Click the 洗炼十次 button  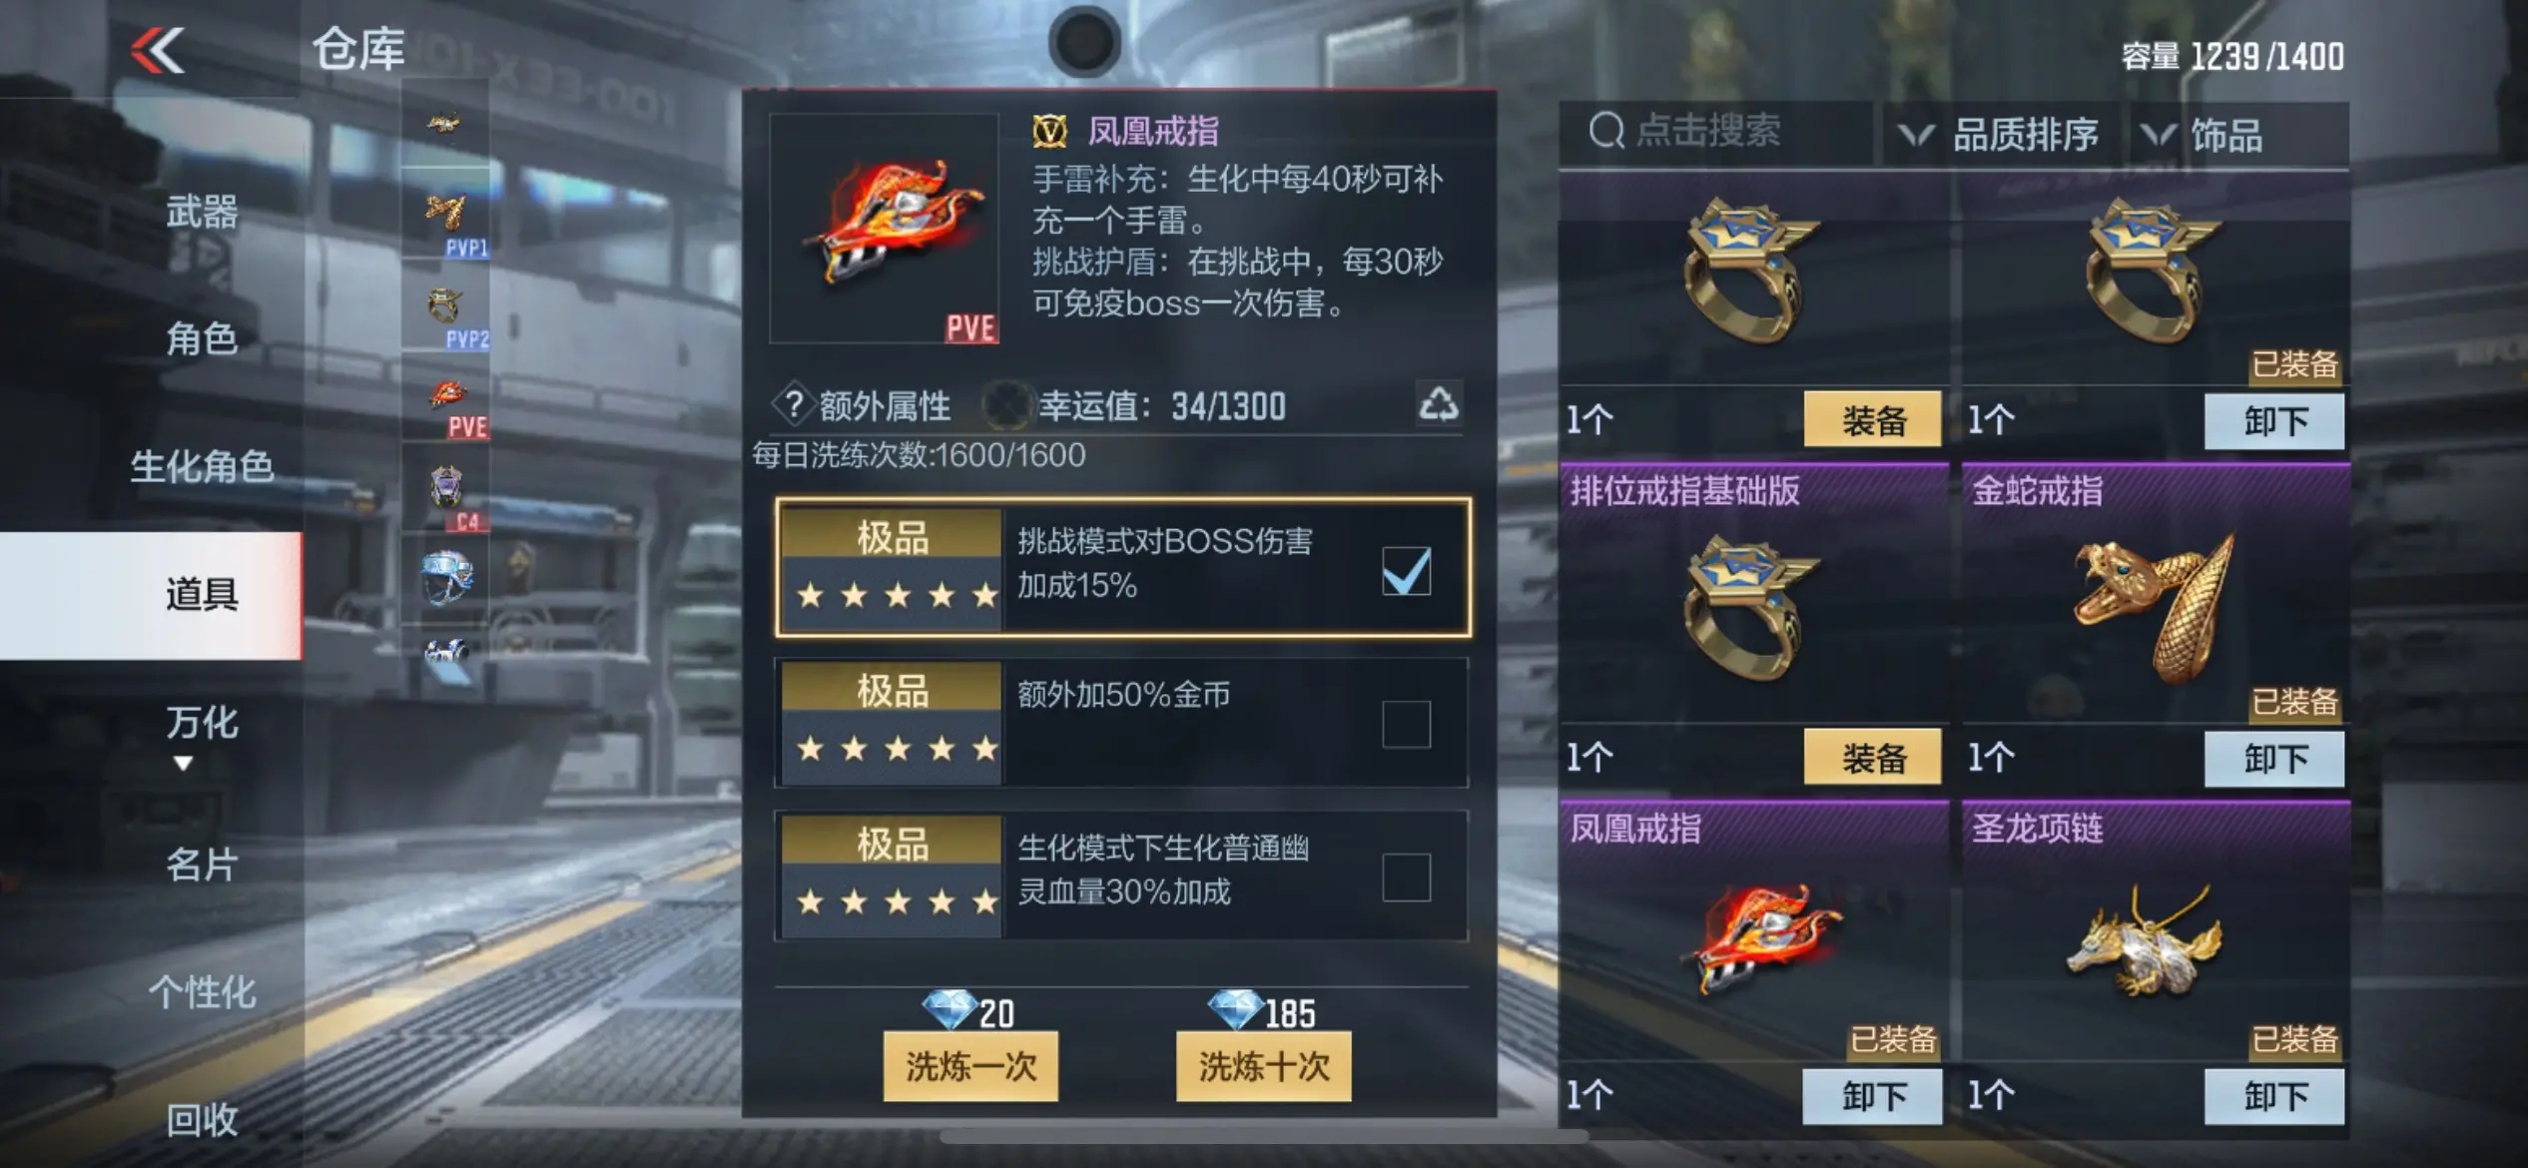[x=1263, y=1066]
